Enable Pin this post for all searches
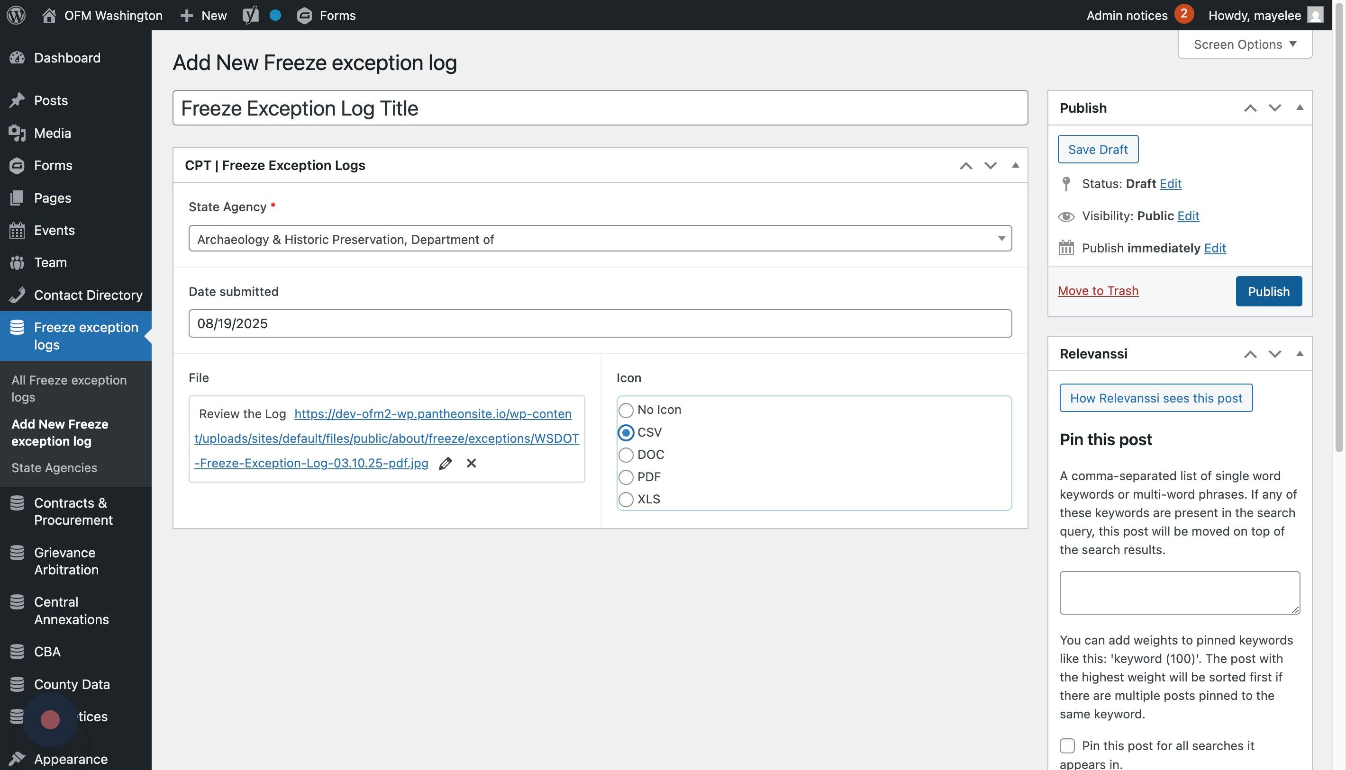This screenshot has height=770, width=1346. 1067,746
